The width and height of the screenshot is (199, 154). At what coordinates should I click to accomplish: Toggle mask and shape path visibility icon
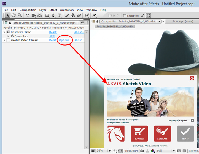point(120,151)
